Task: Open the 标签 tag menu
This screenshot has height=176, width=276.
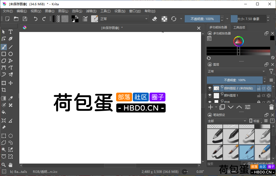Action: [x=255, y=121]
